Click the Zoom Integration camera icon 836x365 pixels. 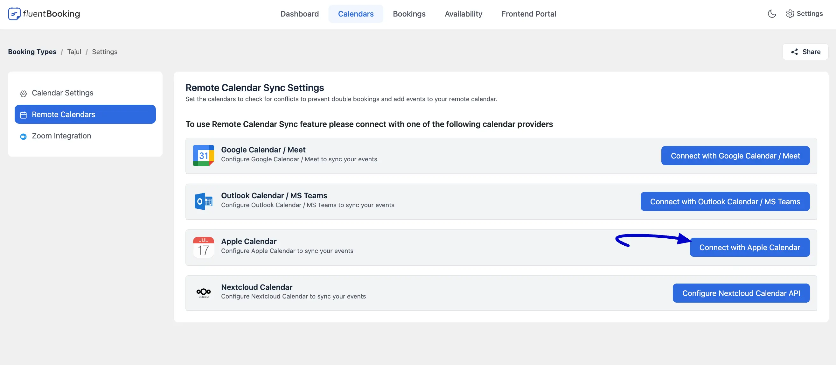[23, 137]
